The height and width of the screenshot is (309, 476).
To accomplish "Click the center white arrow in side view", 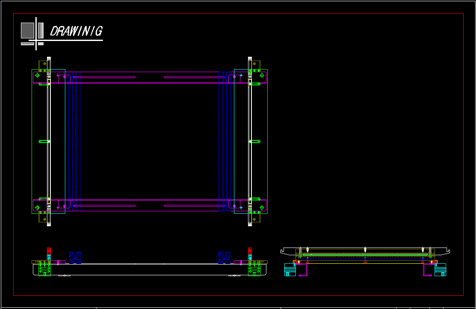I will [365, 250].
